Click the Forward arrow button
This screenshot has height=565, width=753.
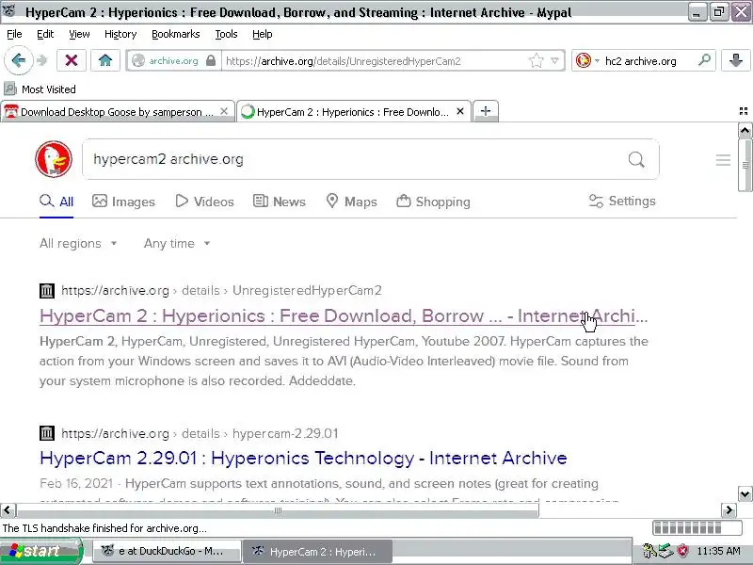point(42,60)
